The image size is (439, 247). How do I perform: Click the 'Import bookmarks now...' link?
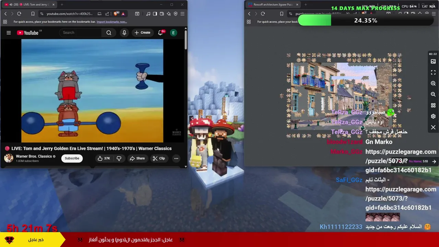point(112,22)
